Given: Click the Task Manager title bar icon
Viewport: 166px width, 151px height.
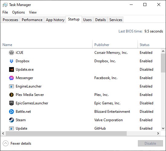Looking at the screenshot, I should [x=5, y=5].
